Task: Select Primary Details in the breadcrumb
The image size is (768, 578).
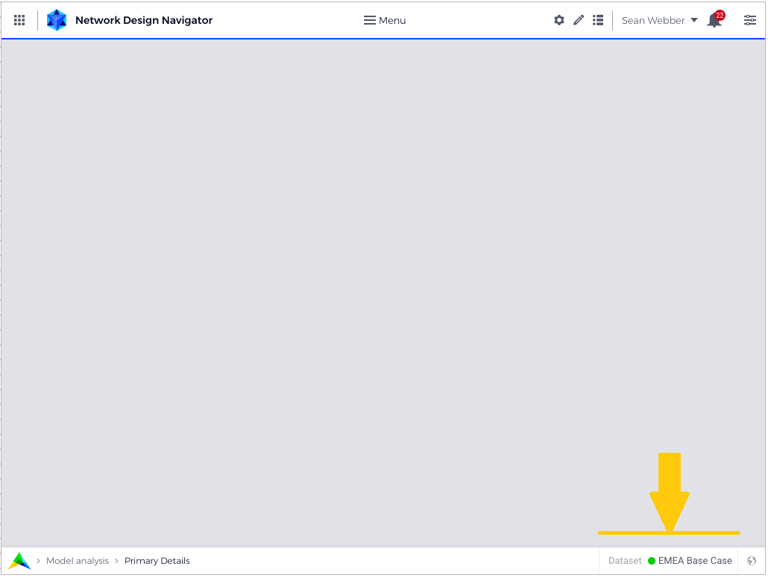Action: (157, 561)
